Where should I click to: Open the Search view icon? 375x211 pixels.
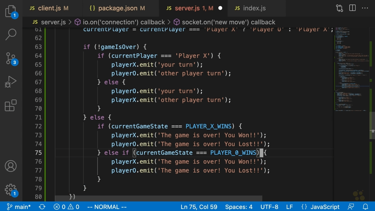tap(11, 34)
